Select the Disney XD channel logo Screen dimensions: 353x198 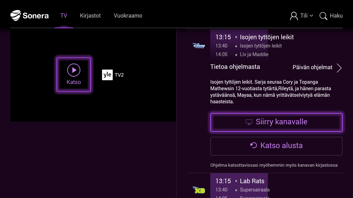(199, 190)
